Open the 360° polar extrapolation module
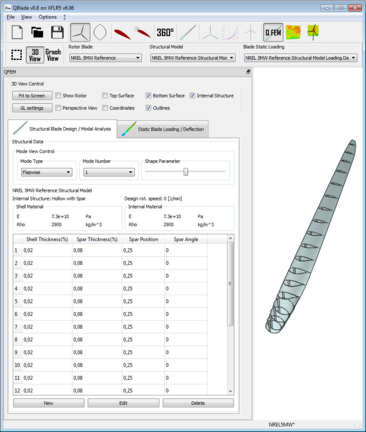Viewport: 366px width, 432px height. [165, 33]
